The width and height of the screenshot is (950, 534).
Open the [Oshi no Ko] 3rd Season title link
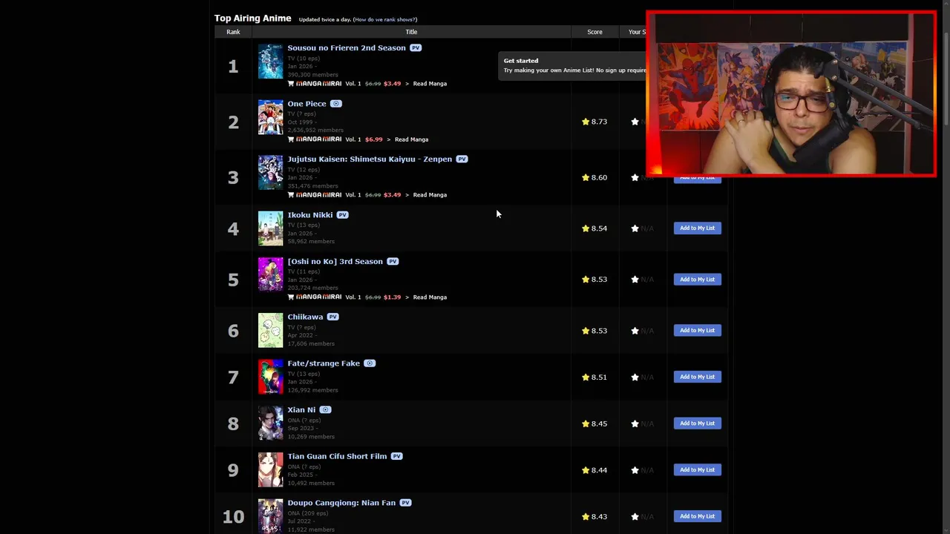(335, 262)
